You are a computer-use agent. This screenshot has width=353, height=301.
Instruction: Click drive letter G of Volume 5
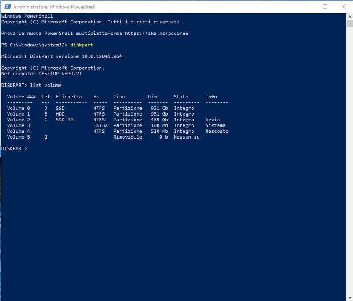point(46,137)
